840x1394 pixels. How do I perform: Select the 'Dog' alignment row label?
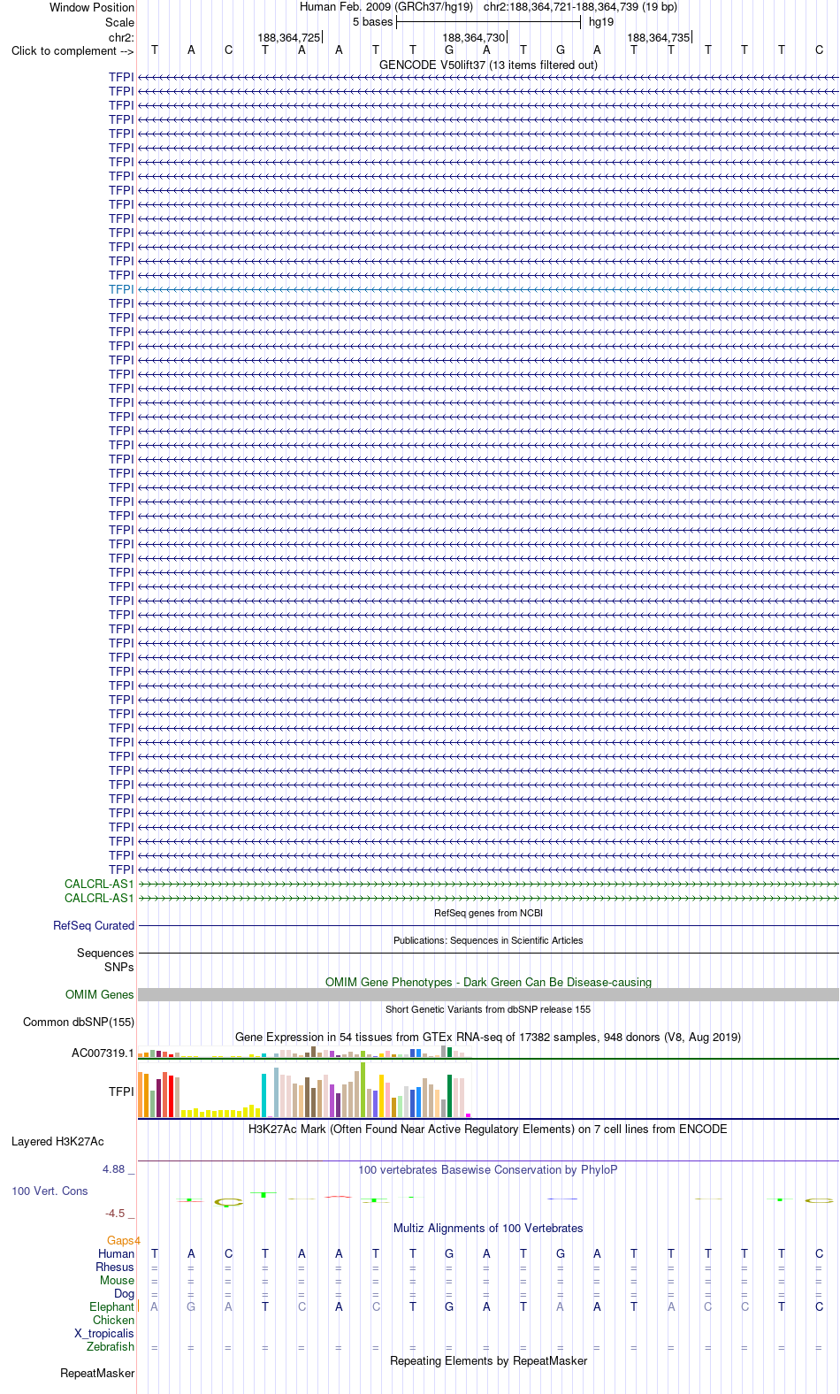pos(124,1293)
